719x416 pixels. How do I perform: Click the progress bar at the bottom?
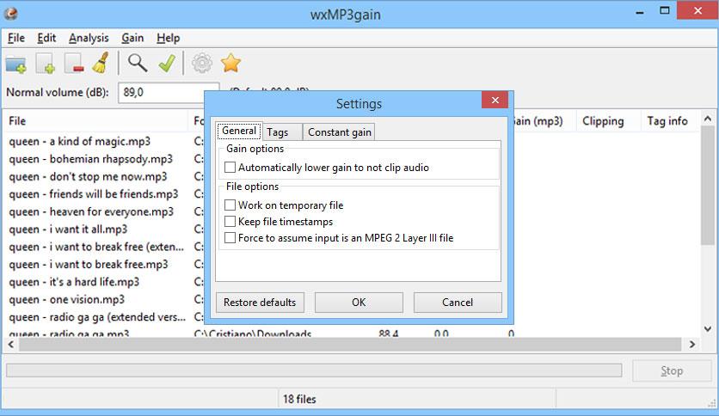(314, 370)
